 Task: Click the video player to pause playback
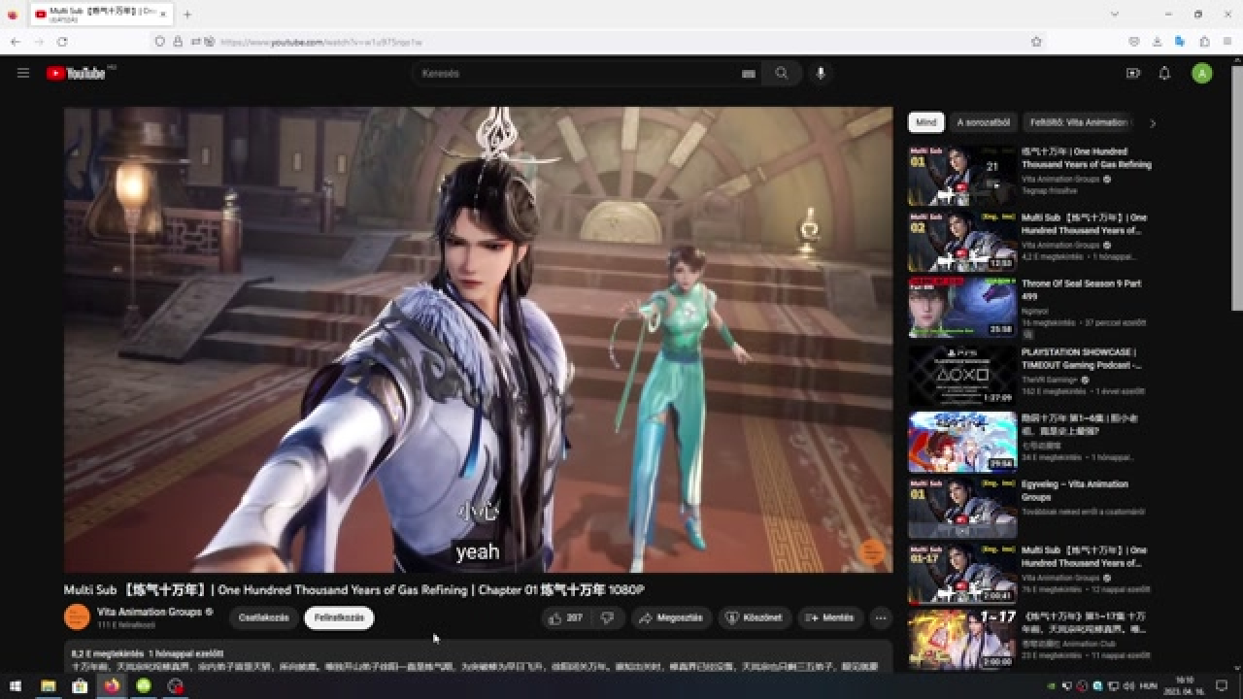pos(478,340)
